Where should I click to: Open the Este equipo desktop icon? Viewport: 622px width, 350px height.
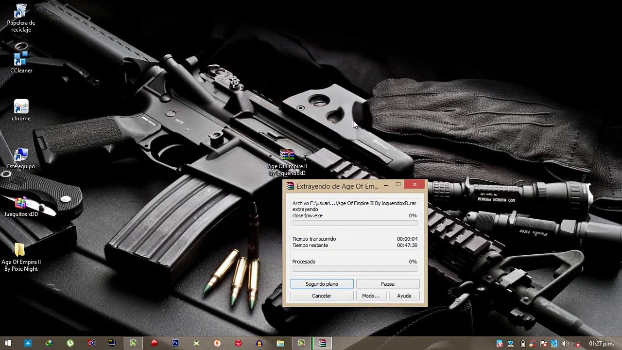[21, 158]
